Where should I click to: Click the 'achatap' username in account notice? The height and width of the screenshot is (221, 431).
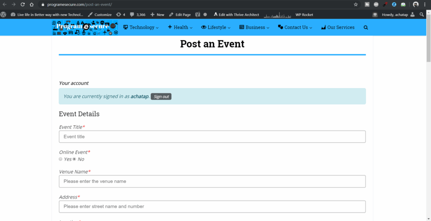pyautogui.click(x=140, y=96)
